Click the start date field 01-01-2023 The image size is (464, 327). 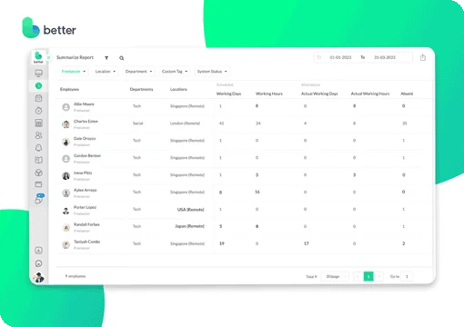340,57
